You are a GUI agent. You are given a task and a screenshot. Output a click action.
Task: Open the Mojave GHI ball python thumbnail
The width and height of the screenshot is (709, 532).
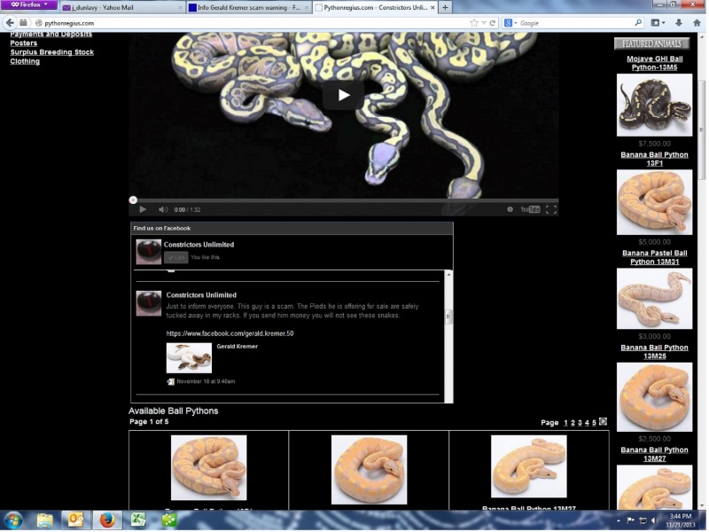(x=654, y=105)
